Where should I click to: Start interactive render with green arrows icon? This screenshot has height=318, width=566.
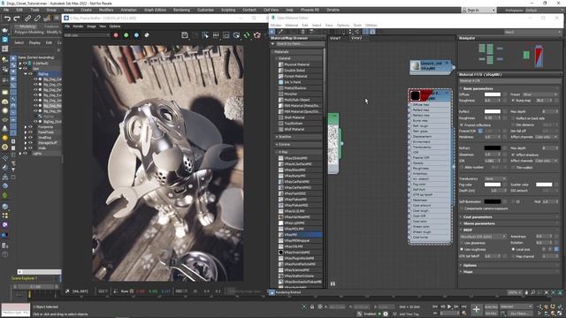coord(247,35)
